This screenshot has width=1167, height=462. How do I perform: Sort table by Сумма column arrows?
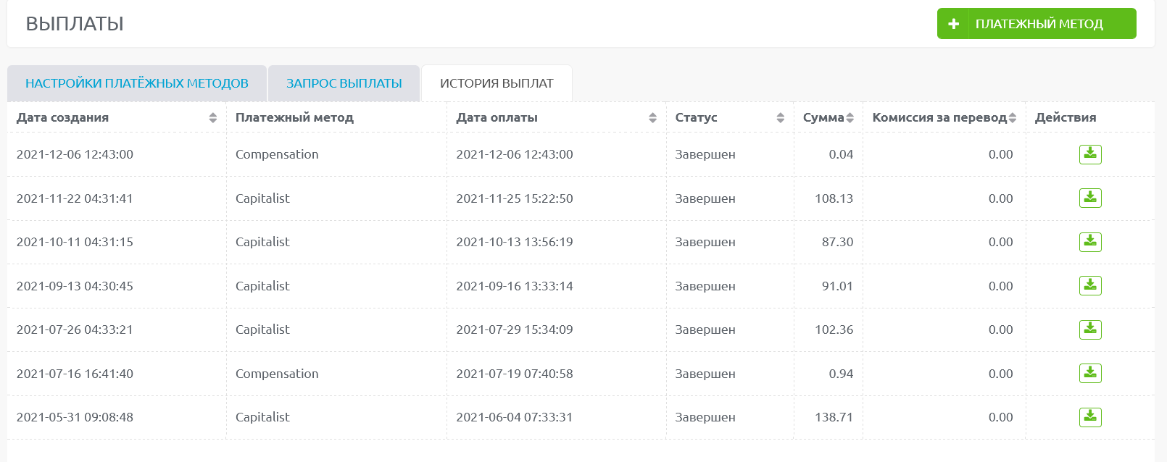coord(850,117)
